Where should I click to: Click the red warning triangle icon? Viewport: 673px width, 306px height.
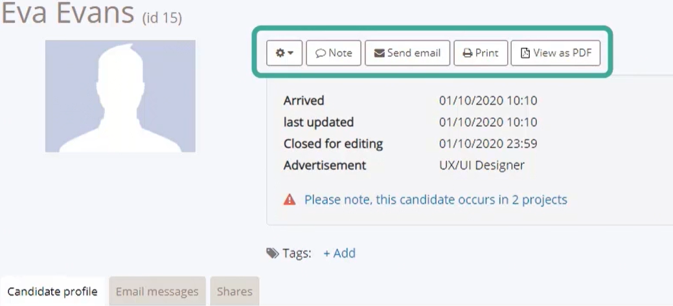coord(290,200)
